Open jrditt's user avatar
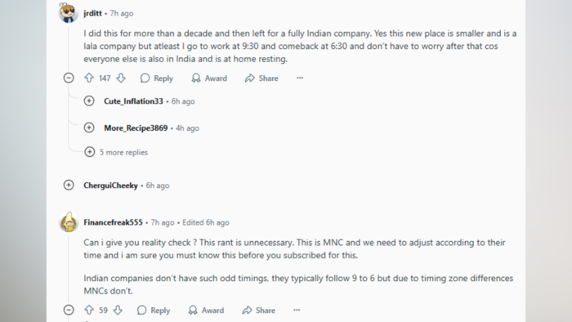 pos(69,12)
